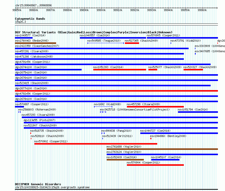Select nsv1044727 (Coe2014) label
Screen dimensions: 225x191
click(155, 131)
